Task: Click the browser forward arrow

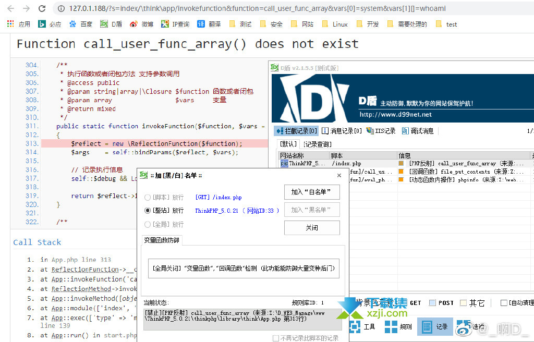Action: pos(26,8)
